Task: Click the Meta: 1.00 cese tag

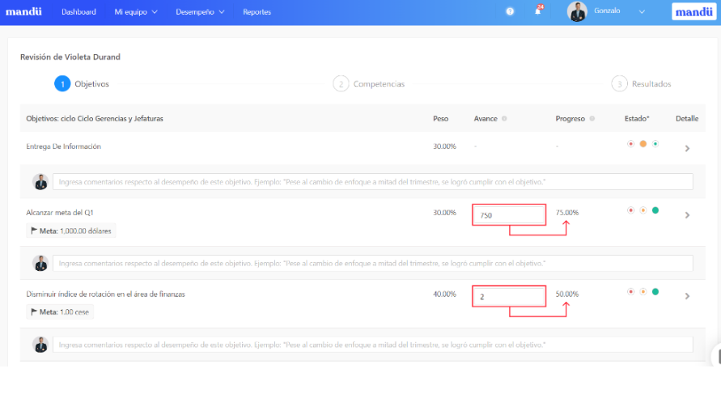Action: [x=60, y=311]
